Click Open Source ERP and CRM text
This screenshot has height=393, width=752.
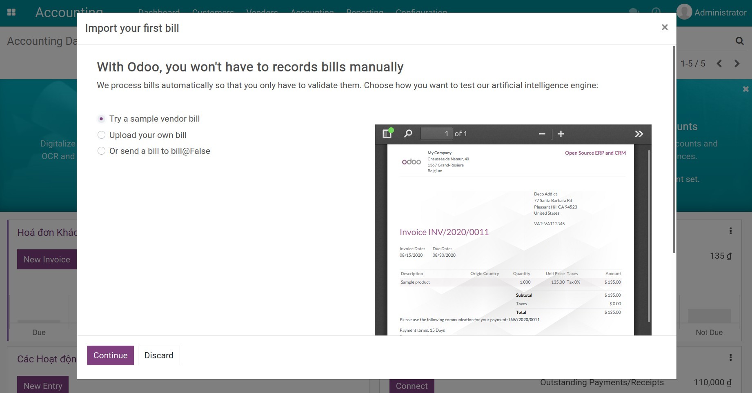[x=595, y=153]
